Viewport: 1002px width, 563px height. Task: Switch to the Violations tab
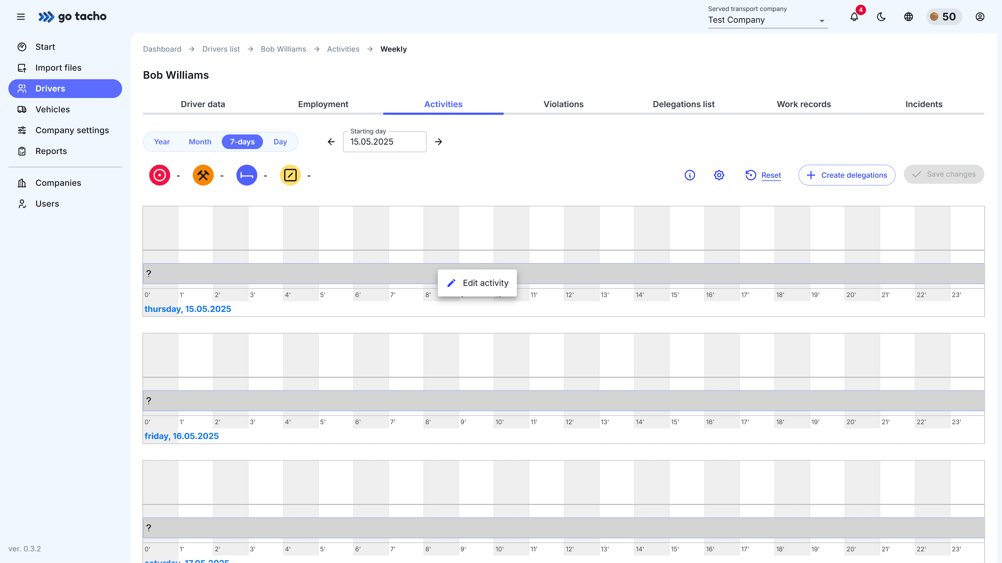(x=563, y=104)
